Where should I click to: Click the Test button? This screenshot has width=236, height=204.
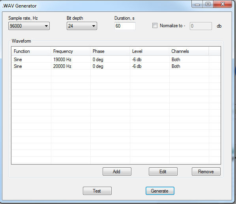97,191
